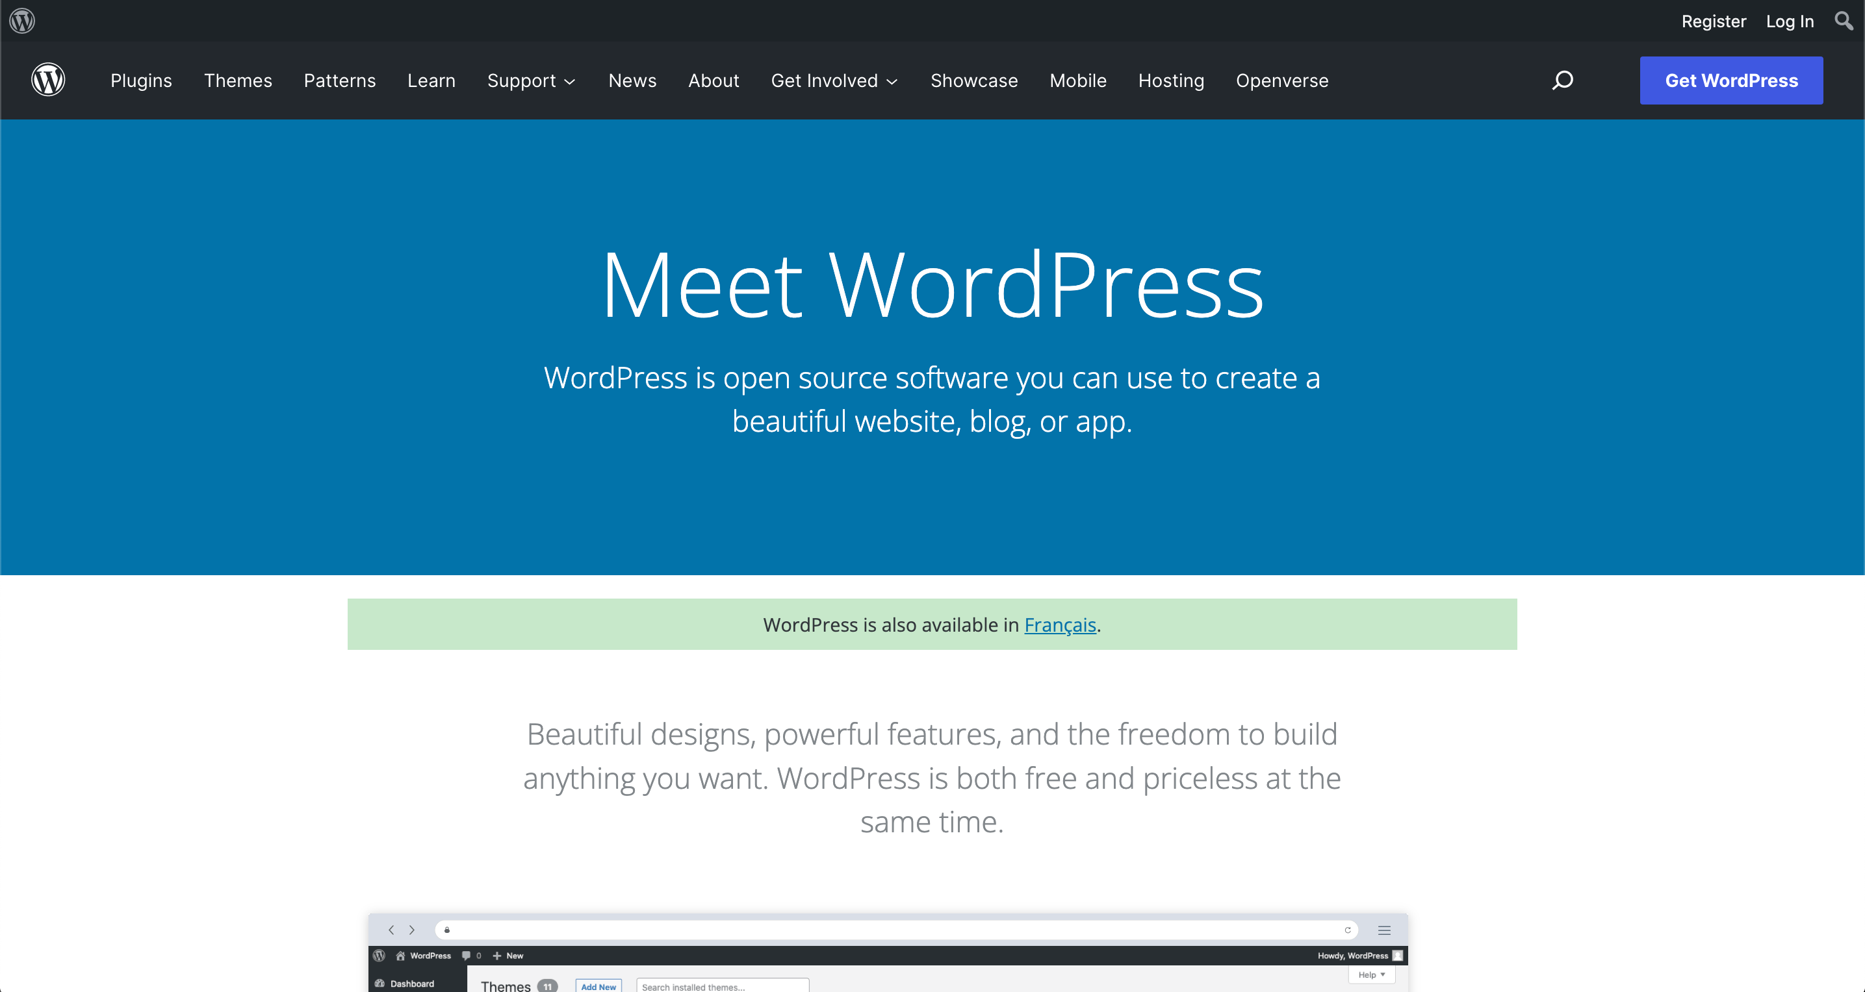Open Patterns navigation dropdown
Screen dimensions: 1865x992
(339, 80)
